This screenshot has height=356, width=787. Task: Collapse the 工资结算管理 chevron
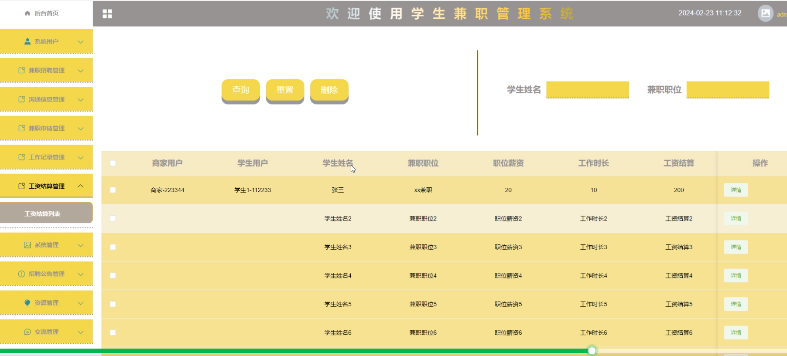(81, 186)
